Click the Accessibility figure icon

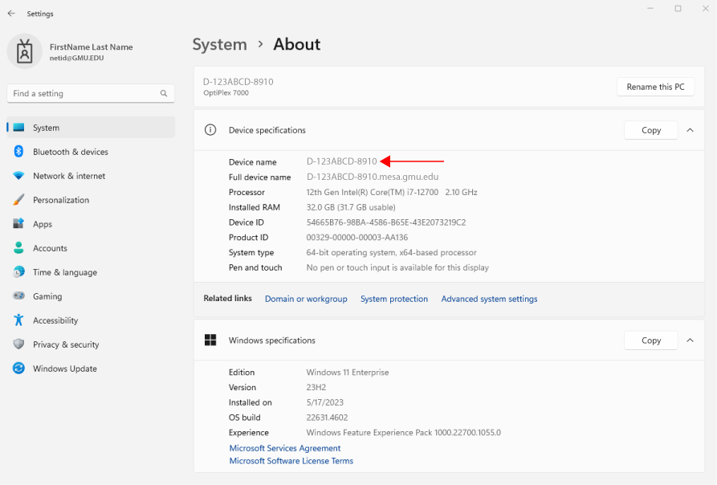point(18,320)
